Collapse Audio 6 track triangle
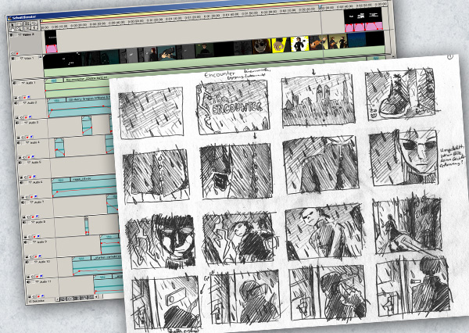This screenshot has width=469, height=333. (x=30, y=182)
